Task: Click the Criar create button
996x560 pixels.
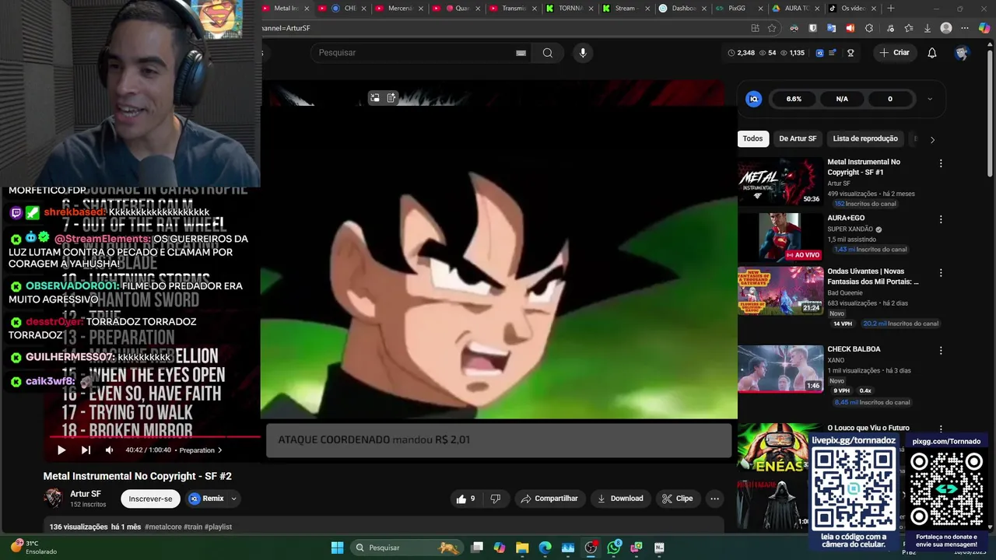Action: click(x=894, y=53)
